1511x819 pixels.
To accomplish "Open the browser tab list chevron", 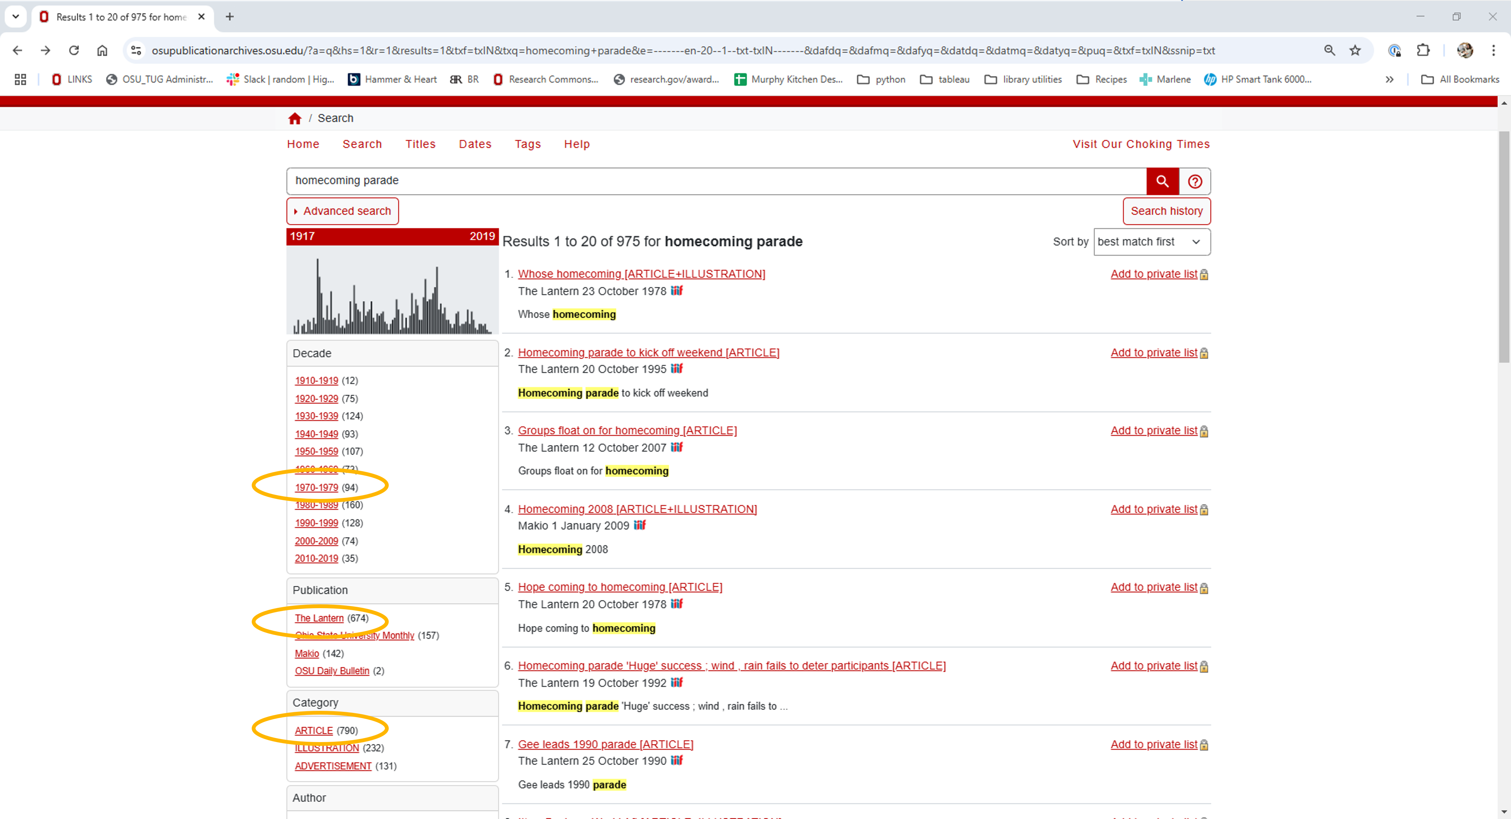I will tap(15, 16).
